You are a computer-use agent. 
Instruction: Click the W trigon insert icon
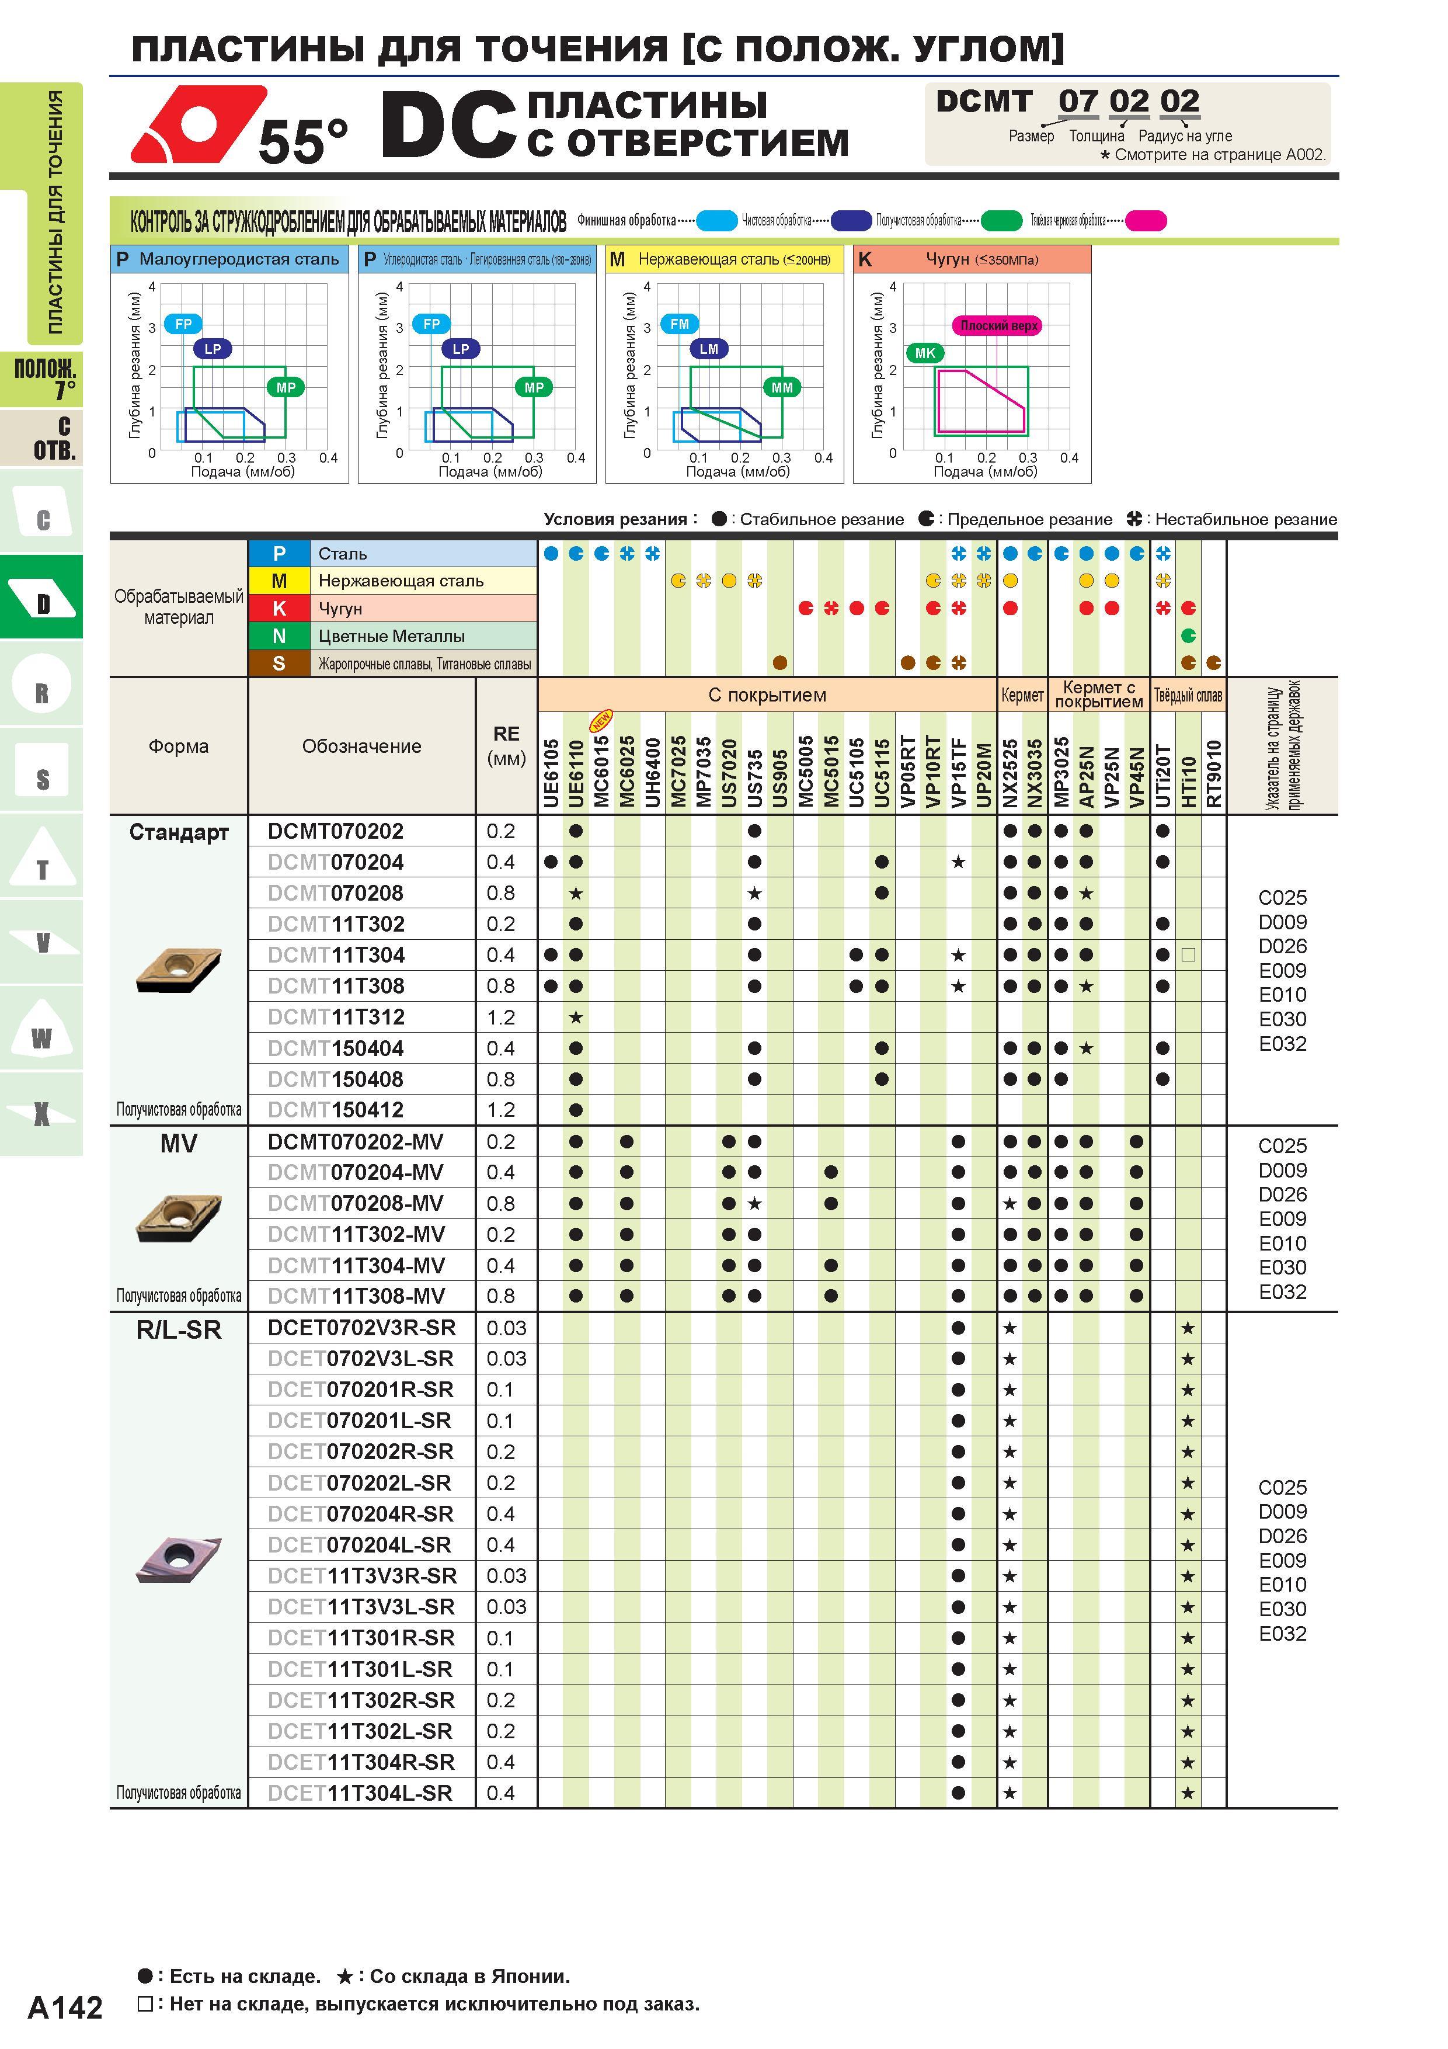point(42,1028)
